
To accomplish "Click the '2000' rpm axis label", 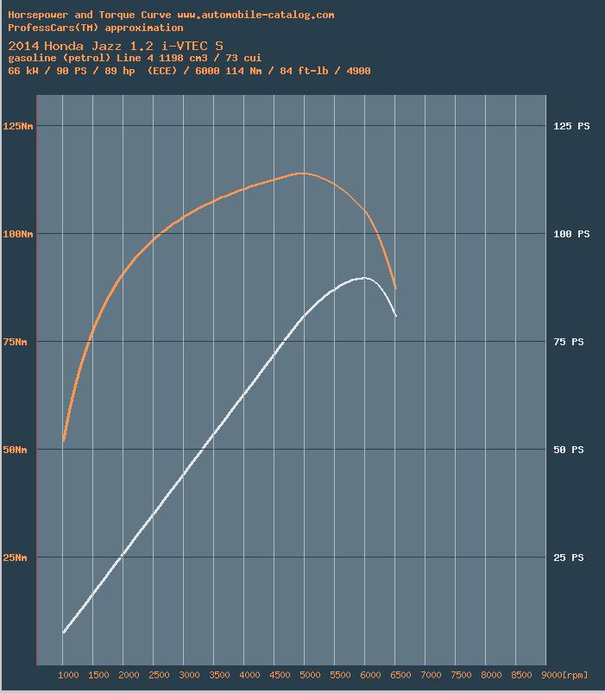I will (x=129, y=675).
